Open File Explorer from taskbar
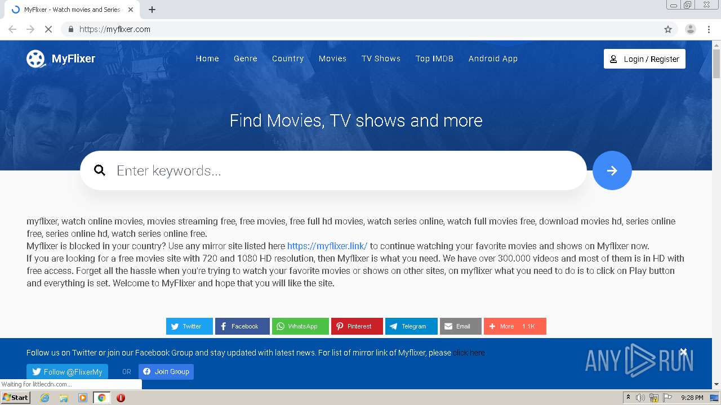This screenshot has width=721, height=405. point(64,398)
